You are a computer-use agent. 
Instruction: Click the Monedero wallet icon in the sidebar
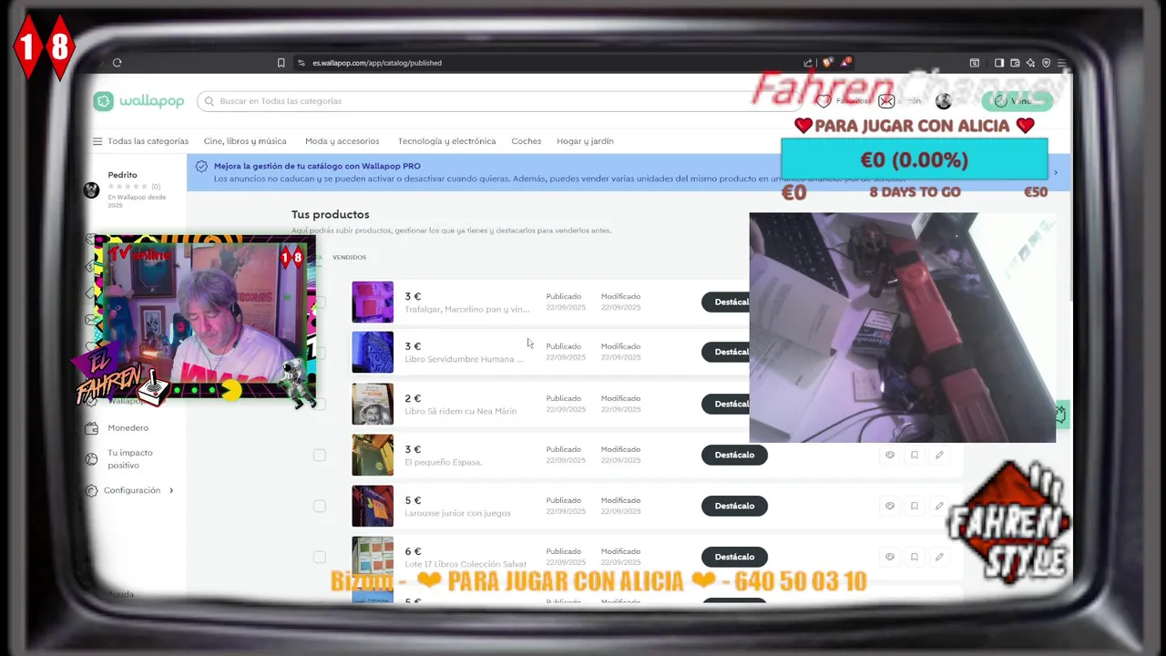91,427
